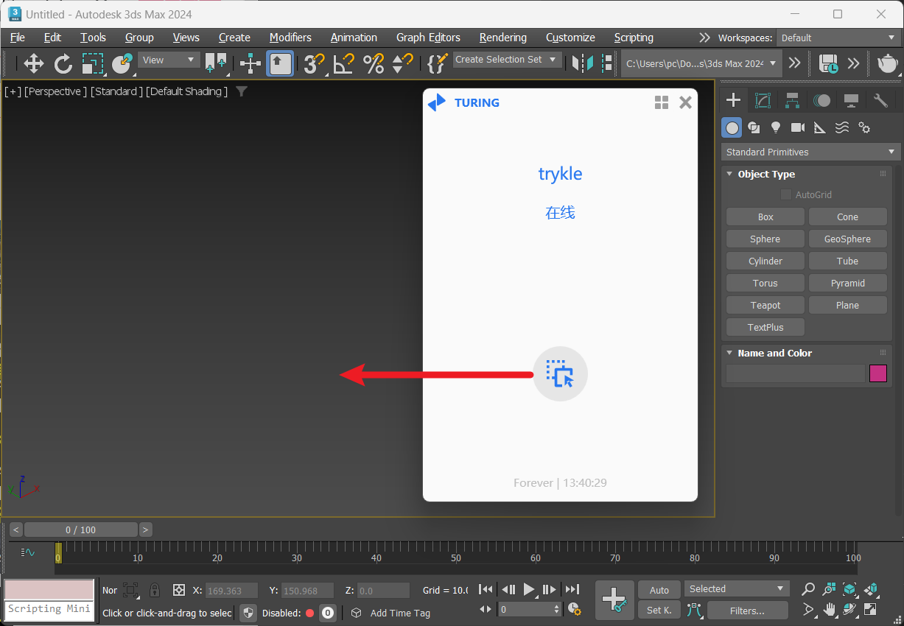Image resolution: width=904 pixels, height=626 pixels.
Task: Click the Sphere primitive button
Action: tap(765, 239)
